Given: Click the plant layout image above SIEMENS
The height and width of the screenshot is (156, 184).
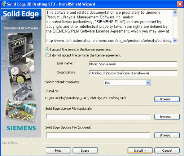Looking at the screenshot, I should pos(21,110).
